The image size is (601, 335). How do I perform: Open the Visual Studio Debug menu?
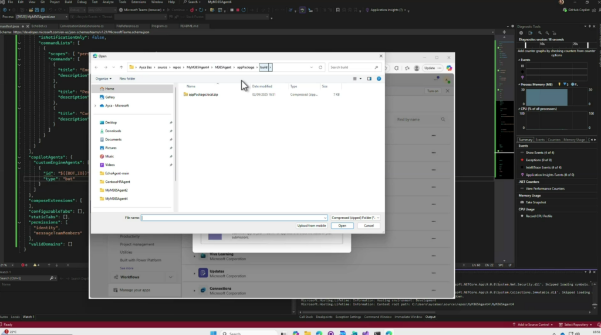pyautogui.click(x=82, y=2)
